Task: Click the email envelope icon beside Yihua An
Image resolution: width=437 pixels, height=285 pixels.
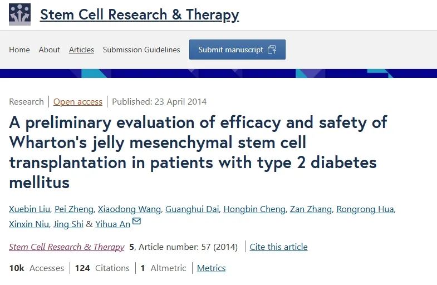Action: click(x=136, y=222)
